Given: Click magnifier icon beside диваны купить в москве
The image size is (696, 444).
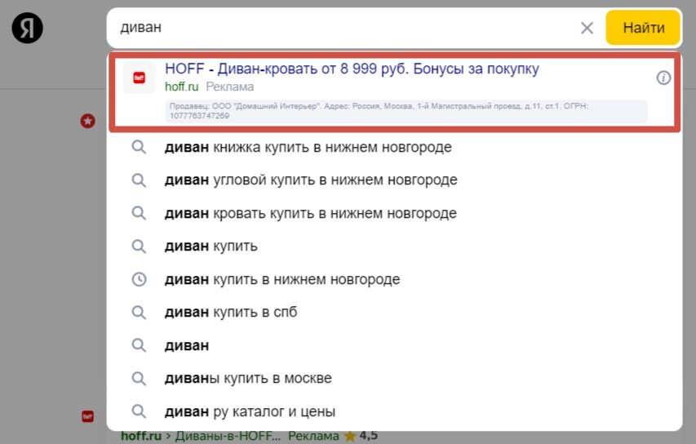Looking at the screenshot, I should [139, 378].
